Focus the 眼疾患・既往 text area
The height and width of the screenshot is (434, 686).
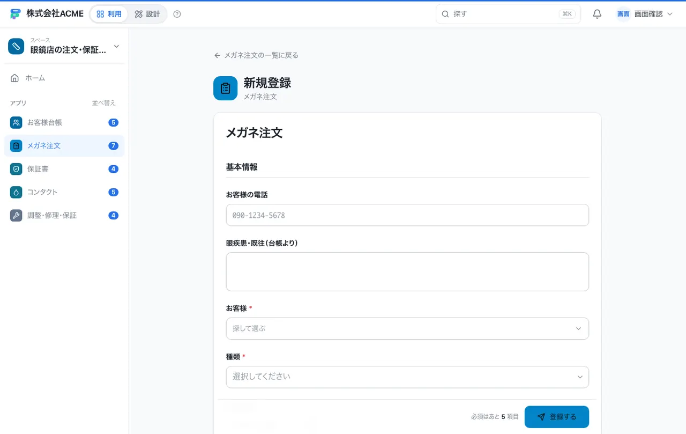[x=407, y=272]
